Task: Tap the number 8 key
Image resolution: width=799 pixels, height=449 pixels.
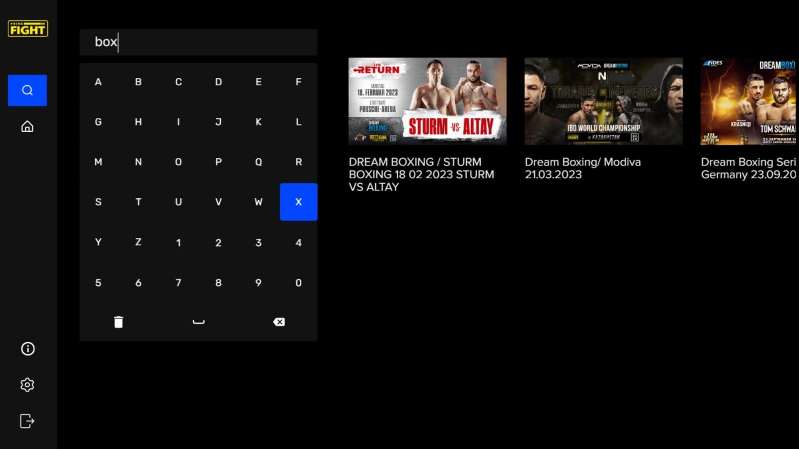Action: [218, 283]
